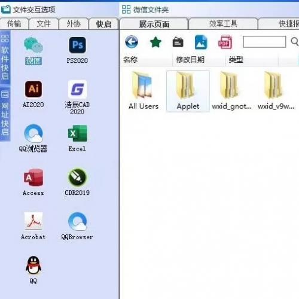Click the 微信文件夹 title text
The height and width of the screenshot is (299, 299).
tap(151, 10)
